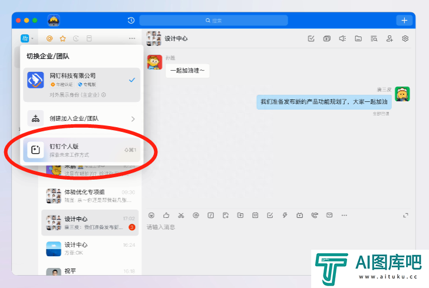Click the 全部已读 read status

point(381,114)
